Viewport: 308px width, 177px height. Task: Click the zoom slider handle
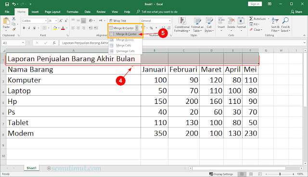280,174
